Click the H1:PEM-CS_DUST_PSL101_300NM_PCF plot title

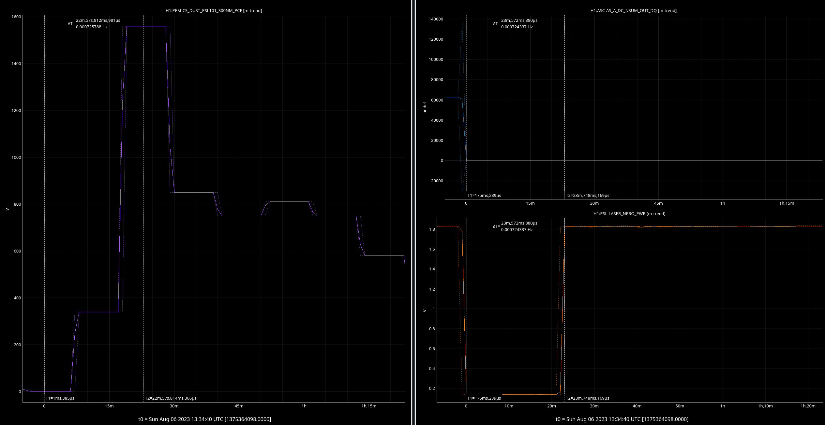pyautogui.click(x=214, y=10)
